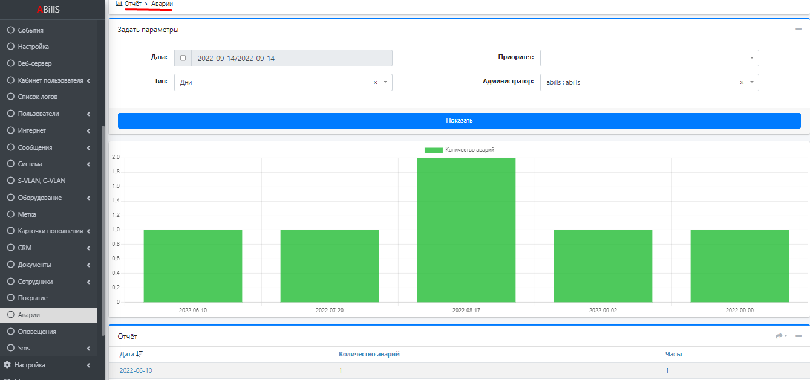Expand the CRM sidebar section

coord(88,248)
